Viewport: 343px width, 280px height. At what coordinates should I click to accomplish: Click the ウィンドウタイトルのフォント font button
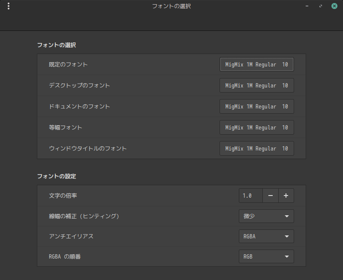(x=256, y=148)
